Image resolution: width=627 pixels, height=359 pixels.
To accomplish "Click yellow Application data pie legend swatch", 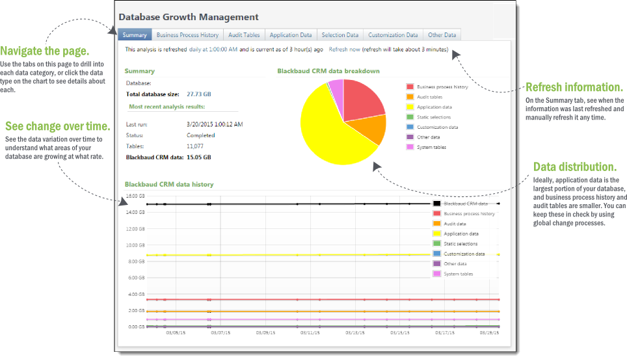I will click(410, 107).
